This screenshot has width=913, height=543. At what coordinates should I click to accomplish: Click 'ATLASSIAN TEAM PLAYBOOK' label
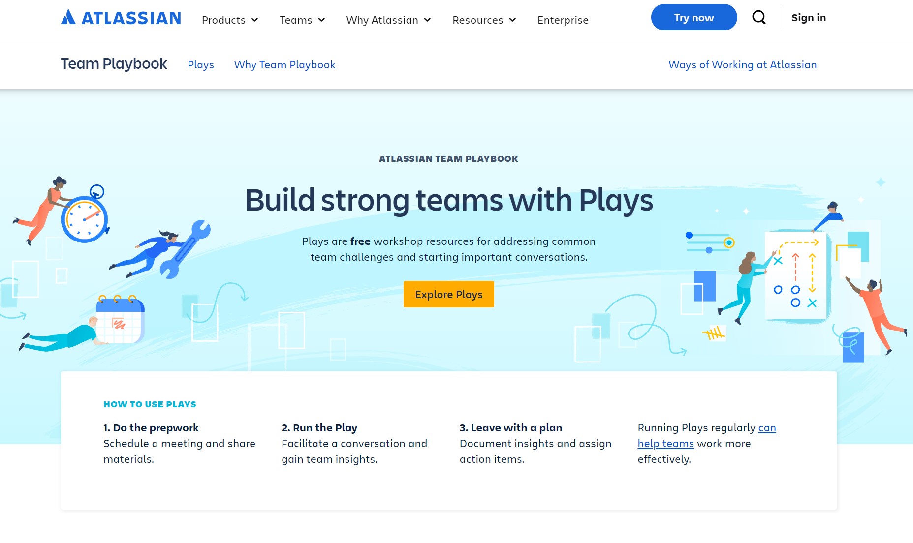pyautogui.click(x=448, y=159)
